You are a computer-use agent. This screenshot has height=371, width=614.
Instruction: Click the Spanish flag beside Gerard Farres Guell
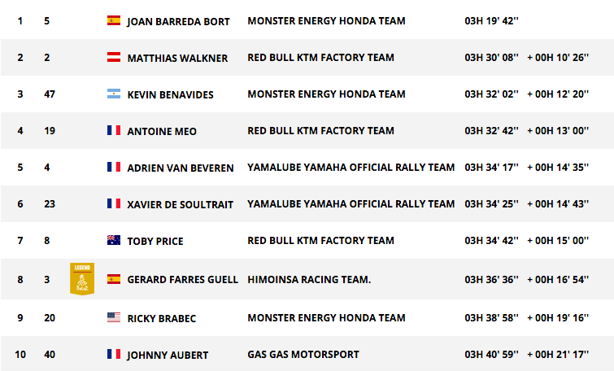click(114, 279)
